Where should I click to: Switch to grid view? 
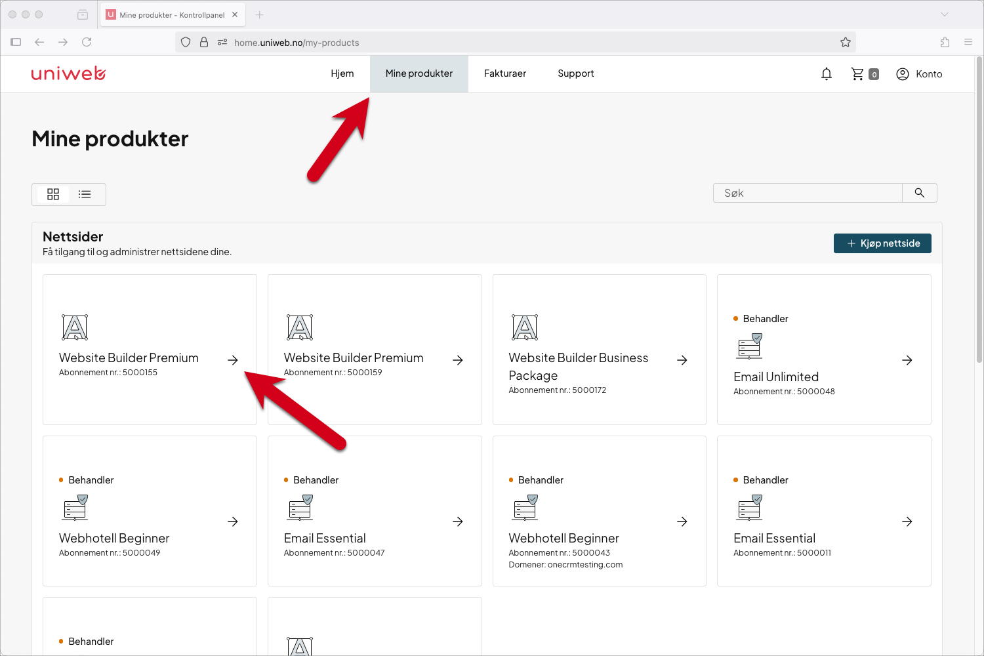coord(53,194)
